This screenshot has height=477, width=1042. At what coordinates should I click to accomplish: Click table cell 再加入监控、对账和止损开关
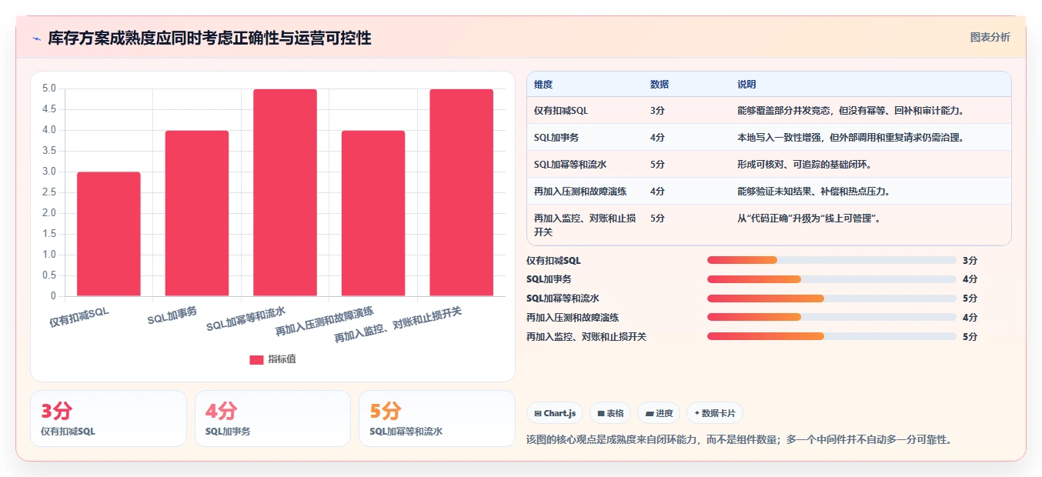pyautogui.click(x=585, y=225)
